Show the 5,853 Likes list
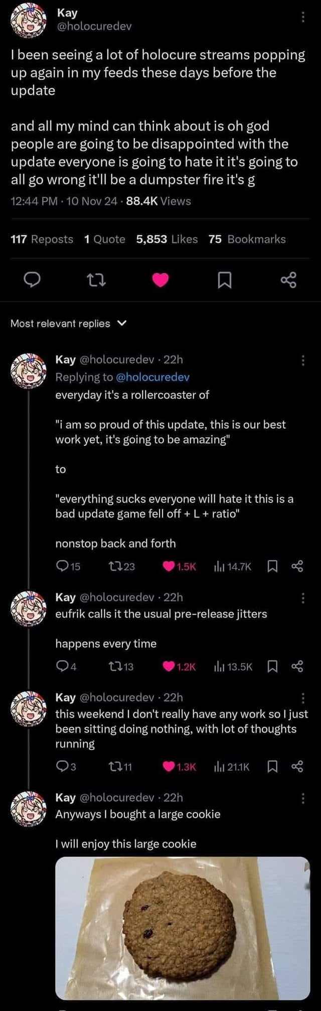This screenshot has width=321, height=1011. [167, 239]
